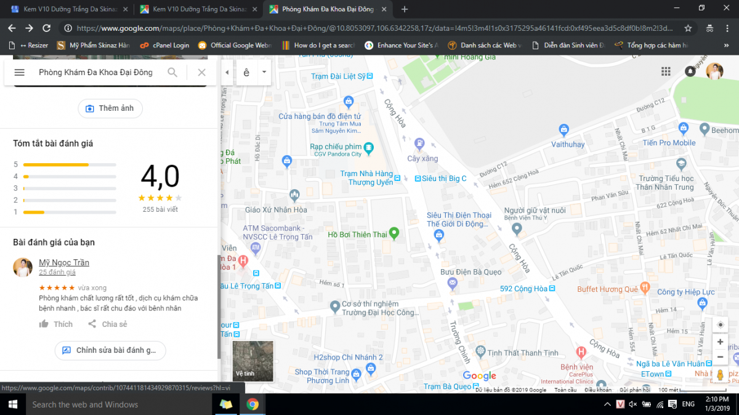The height and width of the screenshot is (415, 739).
Task: Open the 'Official Google Webm' bookmark
Action: [x=235, y=46]
